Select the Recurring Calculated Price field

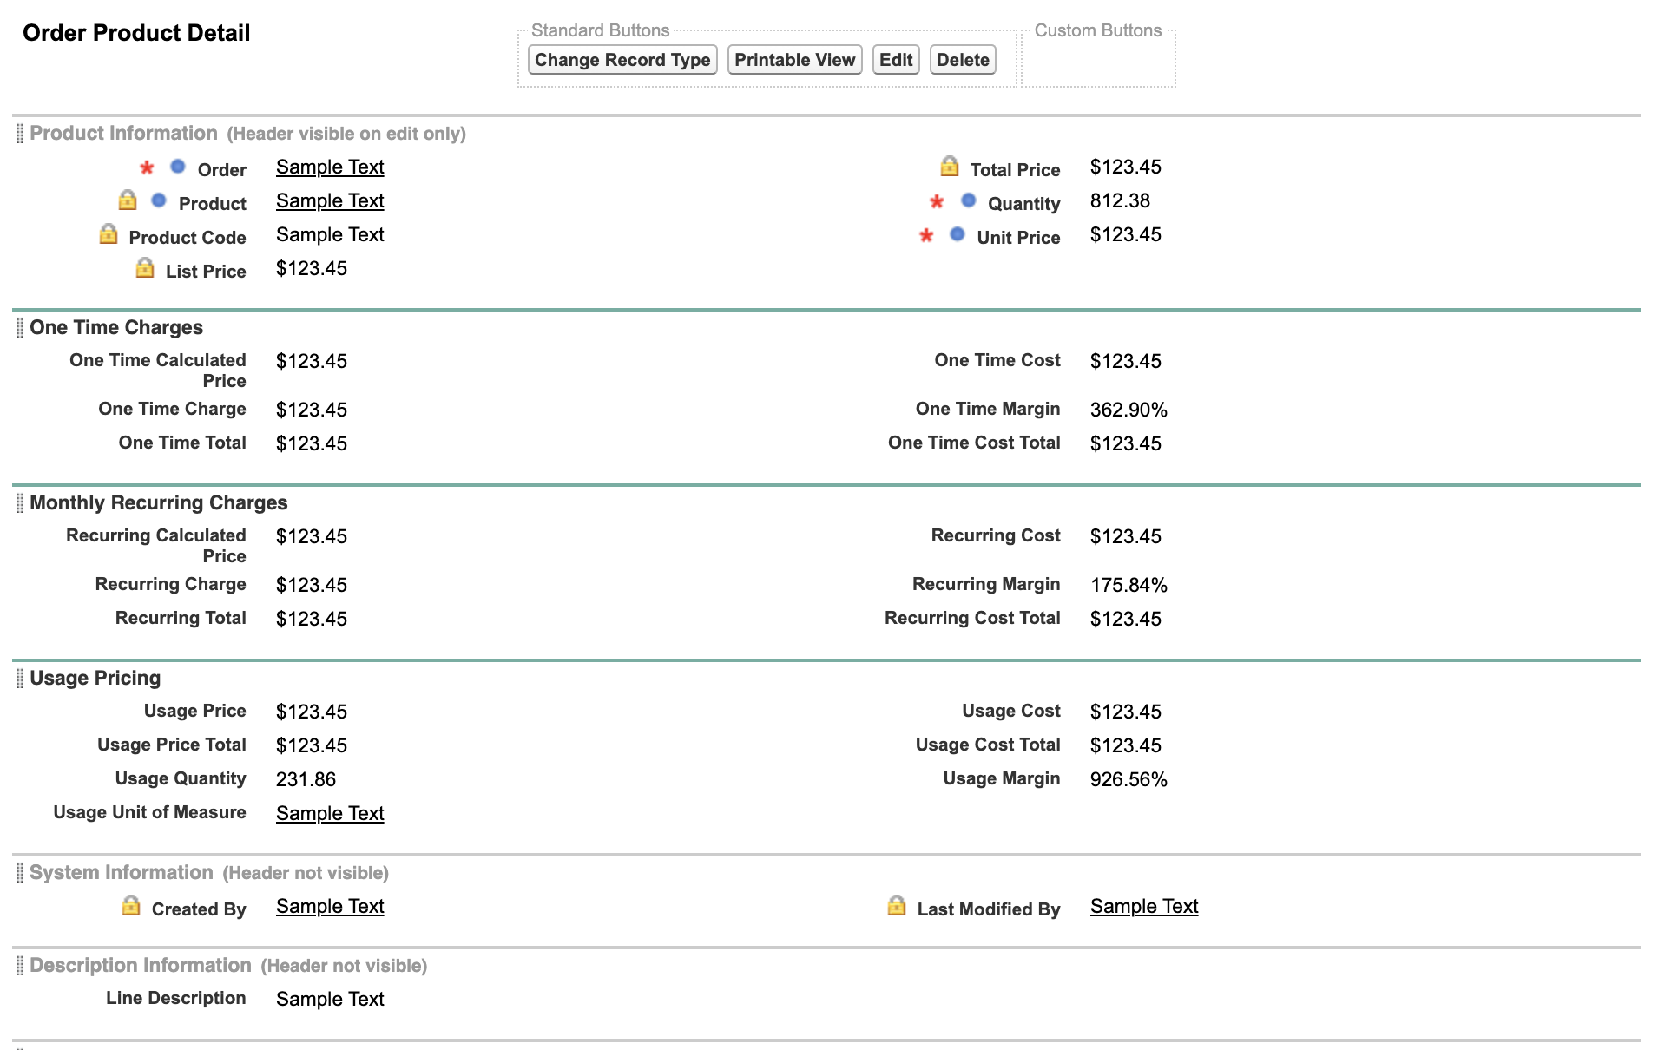tap(156, 546)
